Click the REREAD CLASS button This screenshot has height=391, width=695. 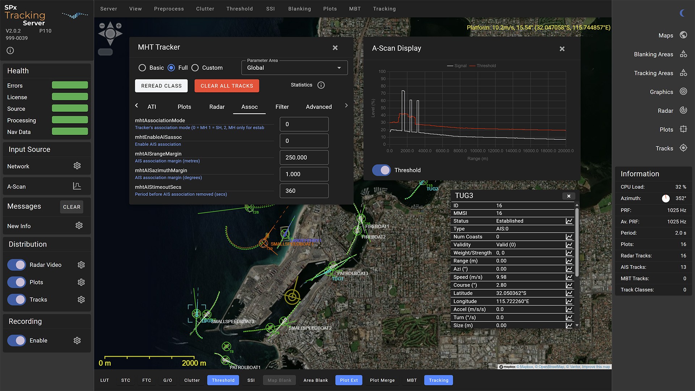(x=161, y=86)
